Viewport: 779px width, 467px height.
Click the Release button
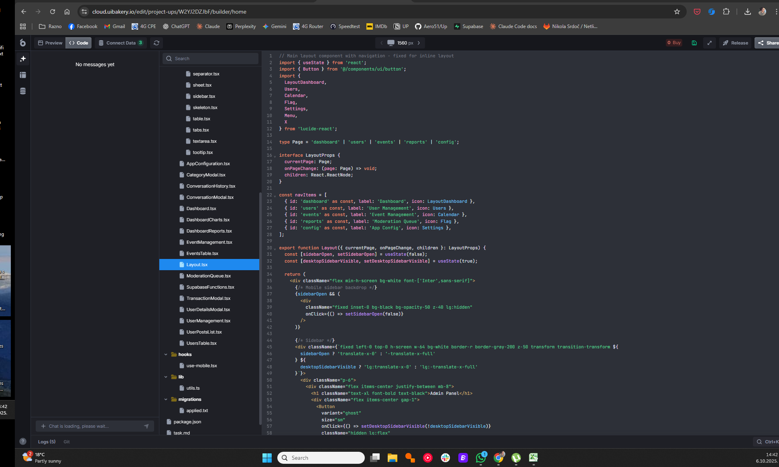pyautogui.click(x=735, y=43)
